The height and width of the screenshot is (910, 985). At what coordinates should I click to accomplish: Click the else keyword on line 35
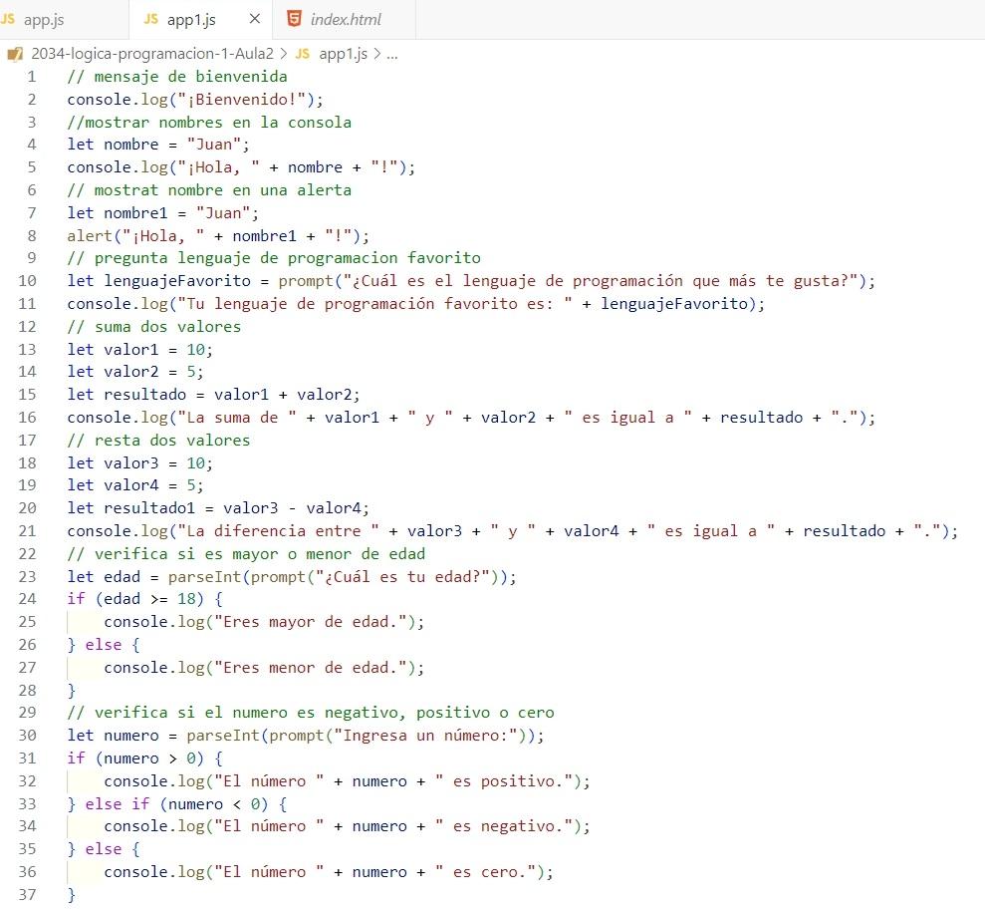click(104, 849)
